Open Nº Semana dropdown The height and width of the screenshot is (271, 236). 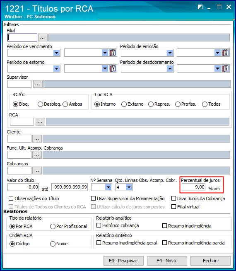click(108, 187)
